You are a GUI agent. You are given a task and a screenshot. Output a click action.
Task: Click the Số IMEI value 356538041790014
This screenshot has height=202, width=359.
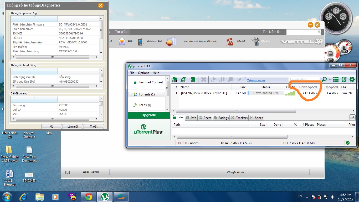point(71,33)
